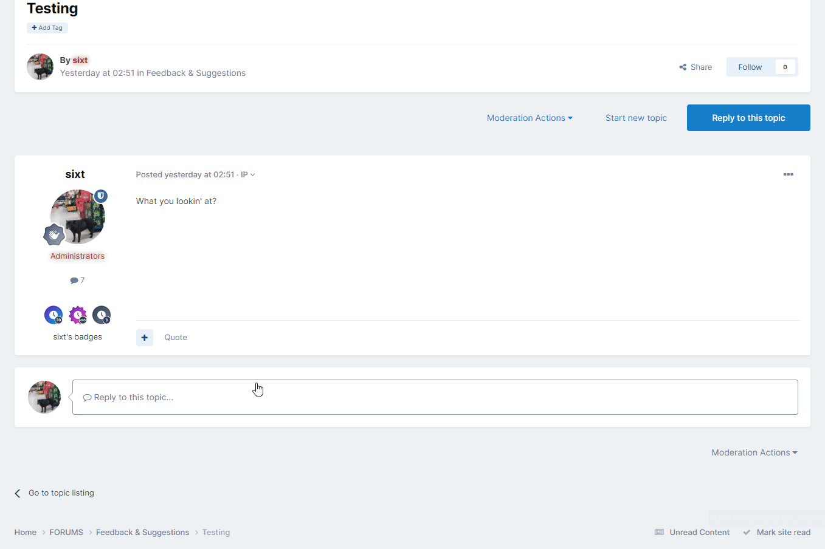The width and height of the screenshot is (825, 549).
Task: Click the Share icon
Action: pos(682,67)
